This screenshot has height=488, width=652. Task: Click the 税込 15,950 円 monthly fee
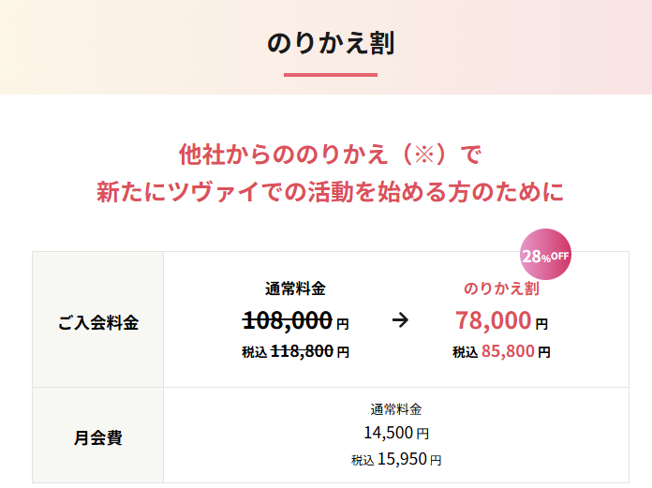click(396, 460)
